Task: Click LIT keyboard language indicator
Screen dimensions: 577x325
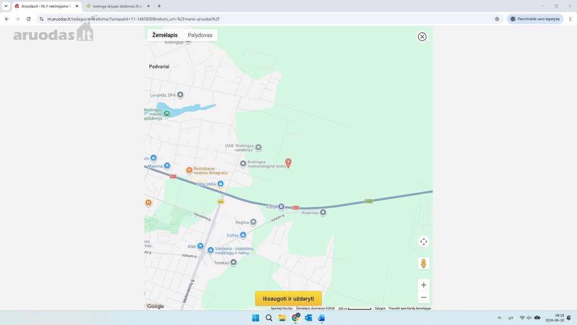Action: point(511,318)
